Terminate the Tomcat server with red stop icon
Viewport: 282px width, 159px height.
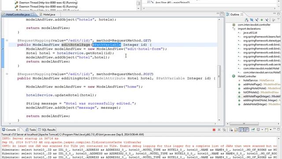[x=214, y=129]
